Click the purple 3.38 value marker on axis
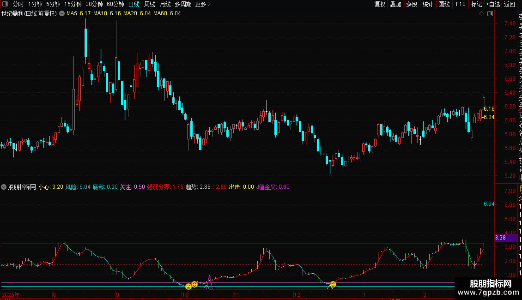The width and height of the screenshot is (522, 300). tap(500, 238)
